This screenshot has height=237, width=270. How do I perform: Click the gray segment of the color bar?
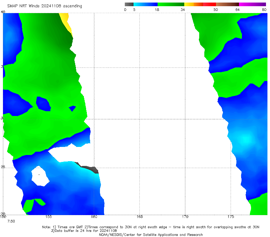[129, 4]
